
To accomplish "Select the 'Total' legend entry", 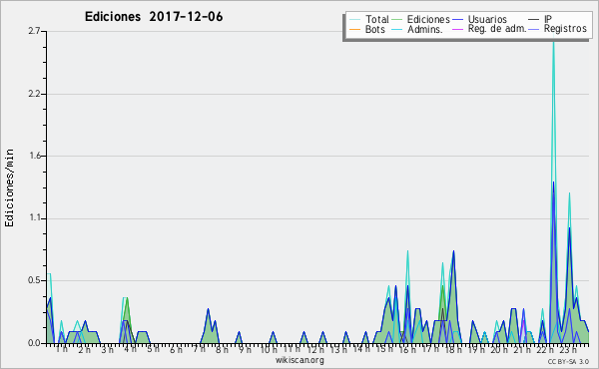I will pos(369,19).
